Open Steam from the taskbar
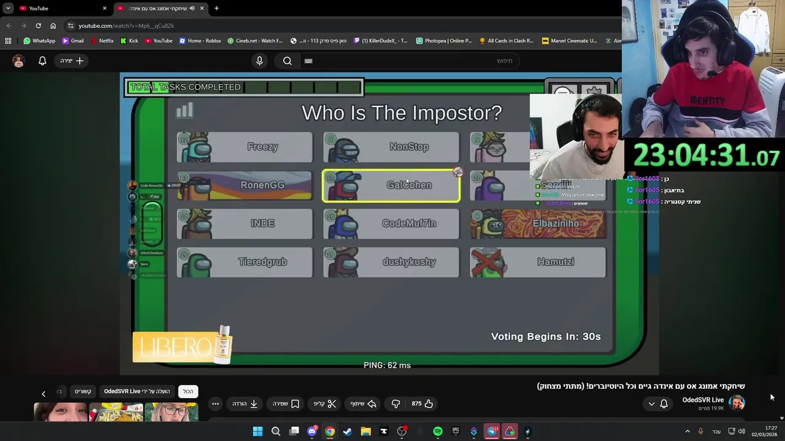 click(x=348, y=431)
